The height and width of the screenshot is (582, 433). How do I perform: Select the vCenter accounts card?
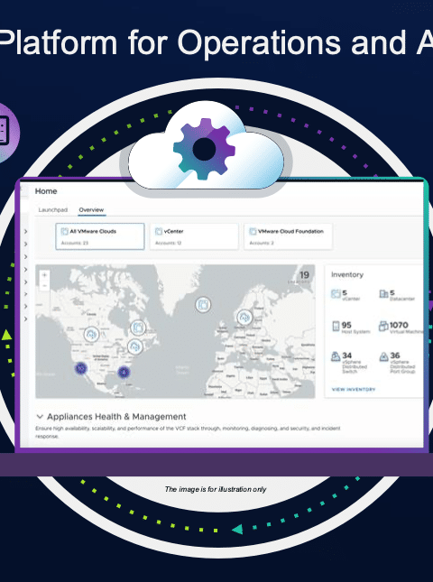click(x=194, y=236)
